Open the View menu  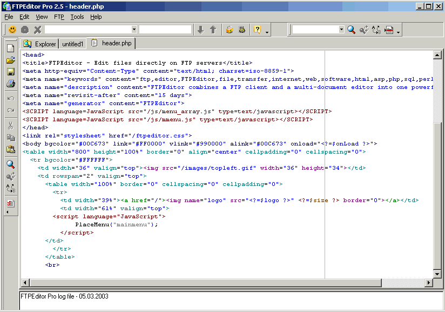tap(42, 17)
